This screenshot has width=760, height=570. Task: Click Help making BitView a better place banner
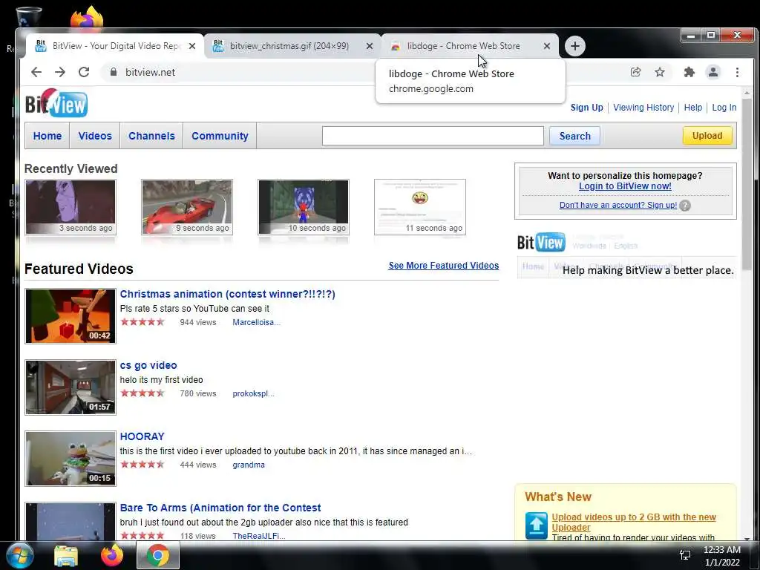click(626, 255)
